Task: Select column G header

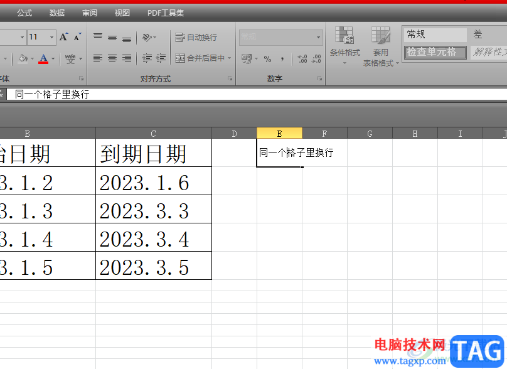Action: pos(370,134)
